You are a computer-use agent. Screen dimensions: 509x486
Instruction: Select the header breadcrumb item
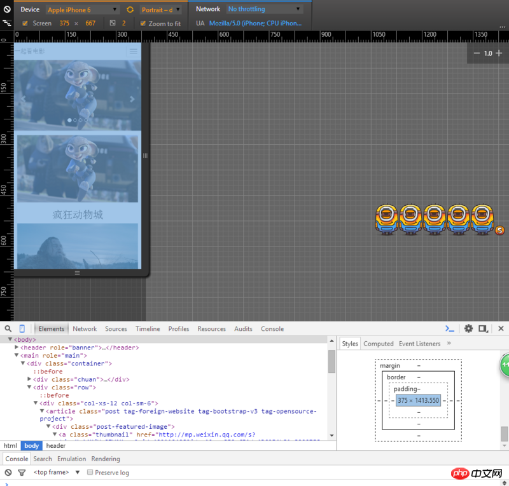tap(55, 446)
